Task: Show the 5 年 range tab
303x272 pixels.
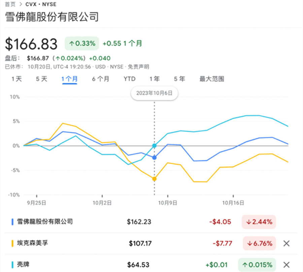Action: 179,79
